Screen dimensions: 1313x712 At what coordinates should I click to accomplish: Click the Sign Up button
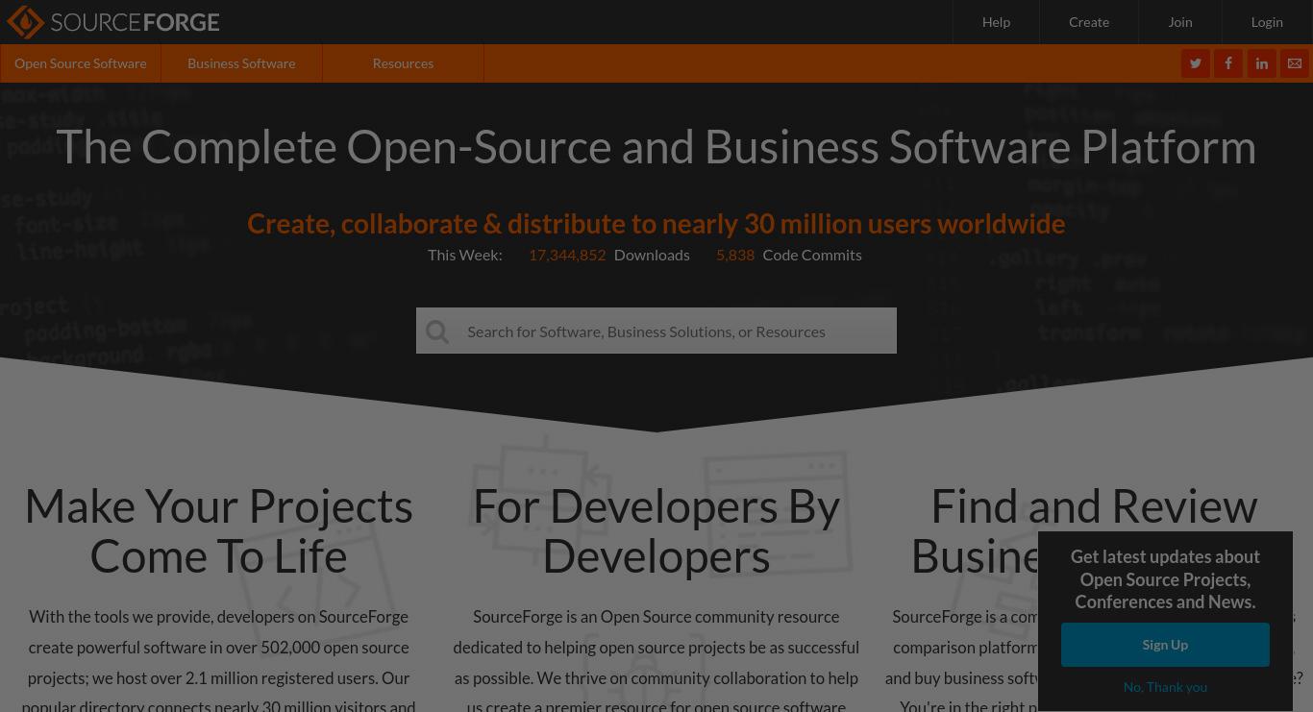pyautogui.click(x=1165, y=645)
